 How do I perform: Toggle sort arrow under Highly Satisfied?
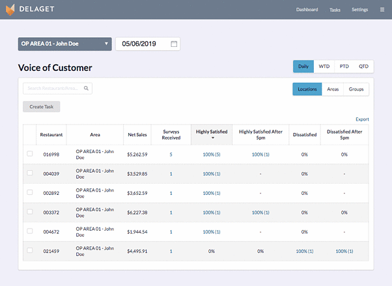coord(212,138)
